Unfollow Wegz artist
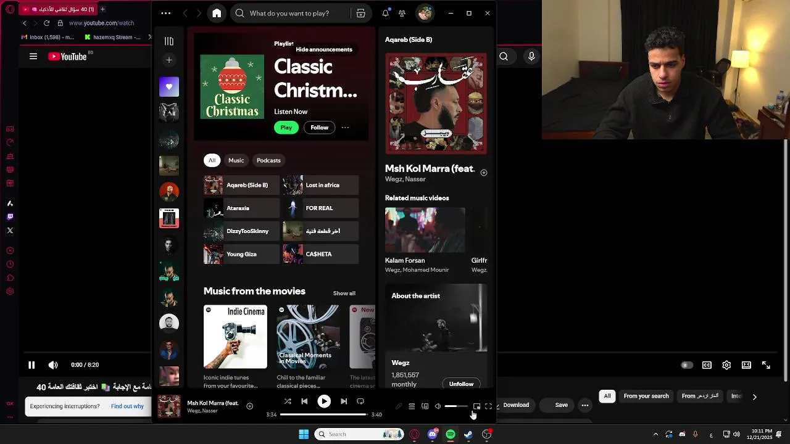790x444 pixels. pos(461,384)
